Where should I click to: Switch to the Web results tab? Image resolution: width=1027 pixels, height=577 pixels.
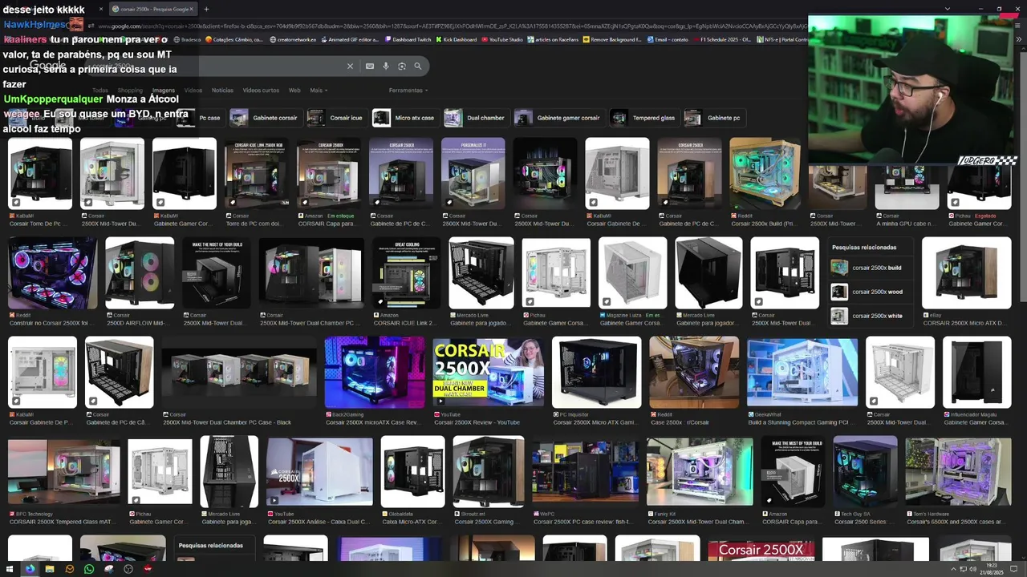click(x=294, y=91)
